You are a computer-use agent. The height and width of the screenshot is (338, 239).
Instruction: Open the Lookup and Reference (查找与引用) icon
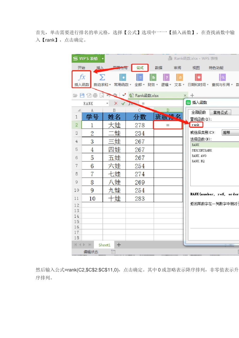[222, 77]
